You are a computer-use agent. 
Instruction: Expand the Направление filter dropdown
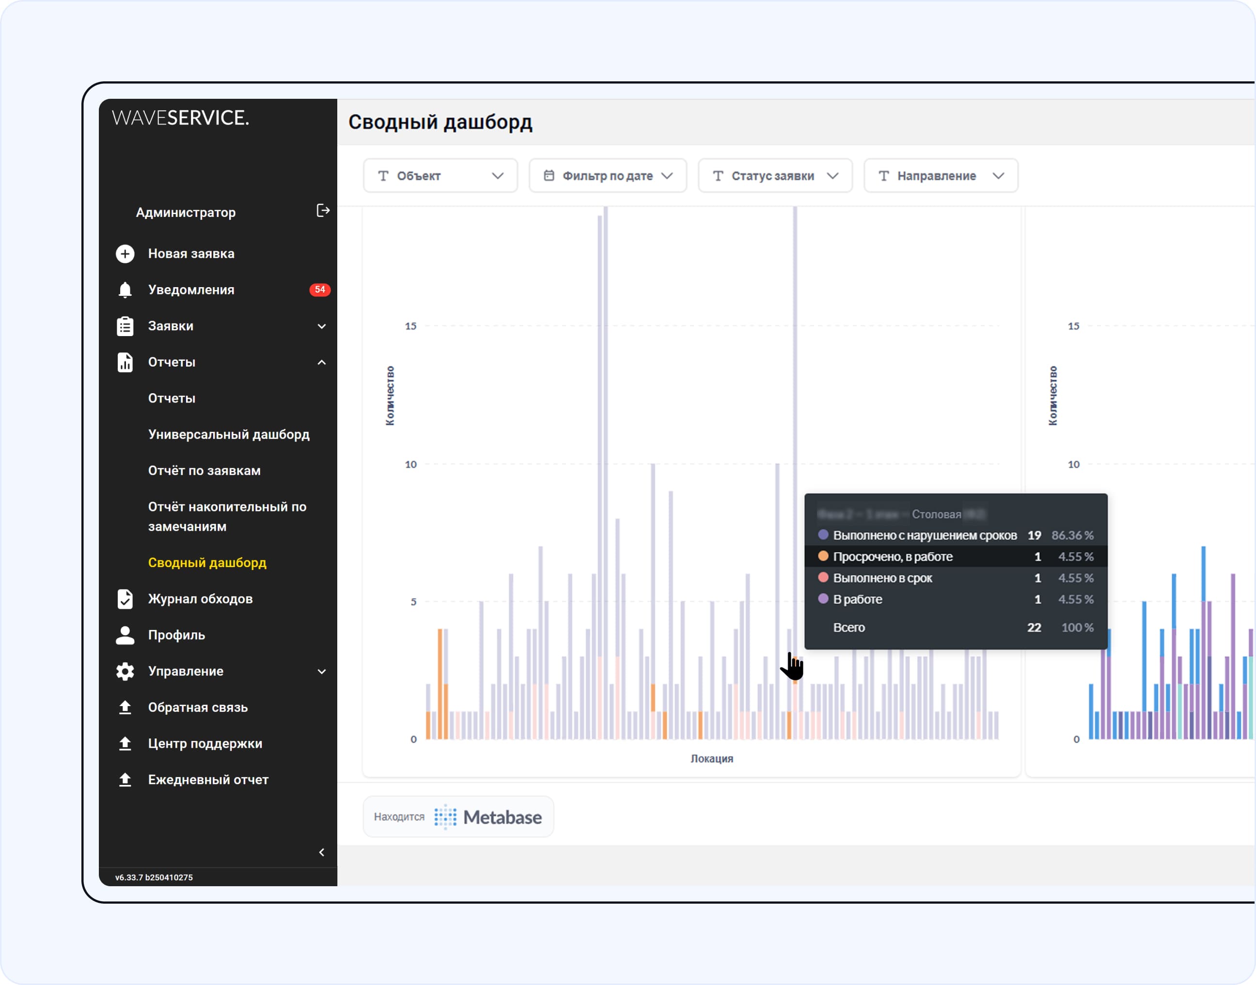[x=941, y=176]
